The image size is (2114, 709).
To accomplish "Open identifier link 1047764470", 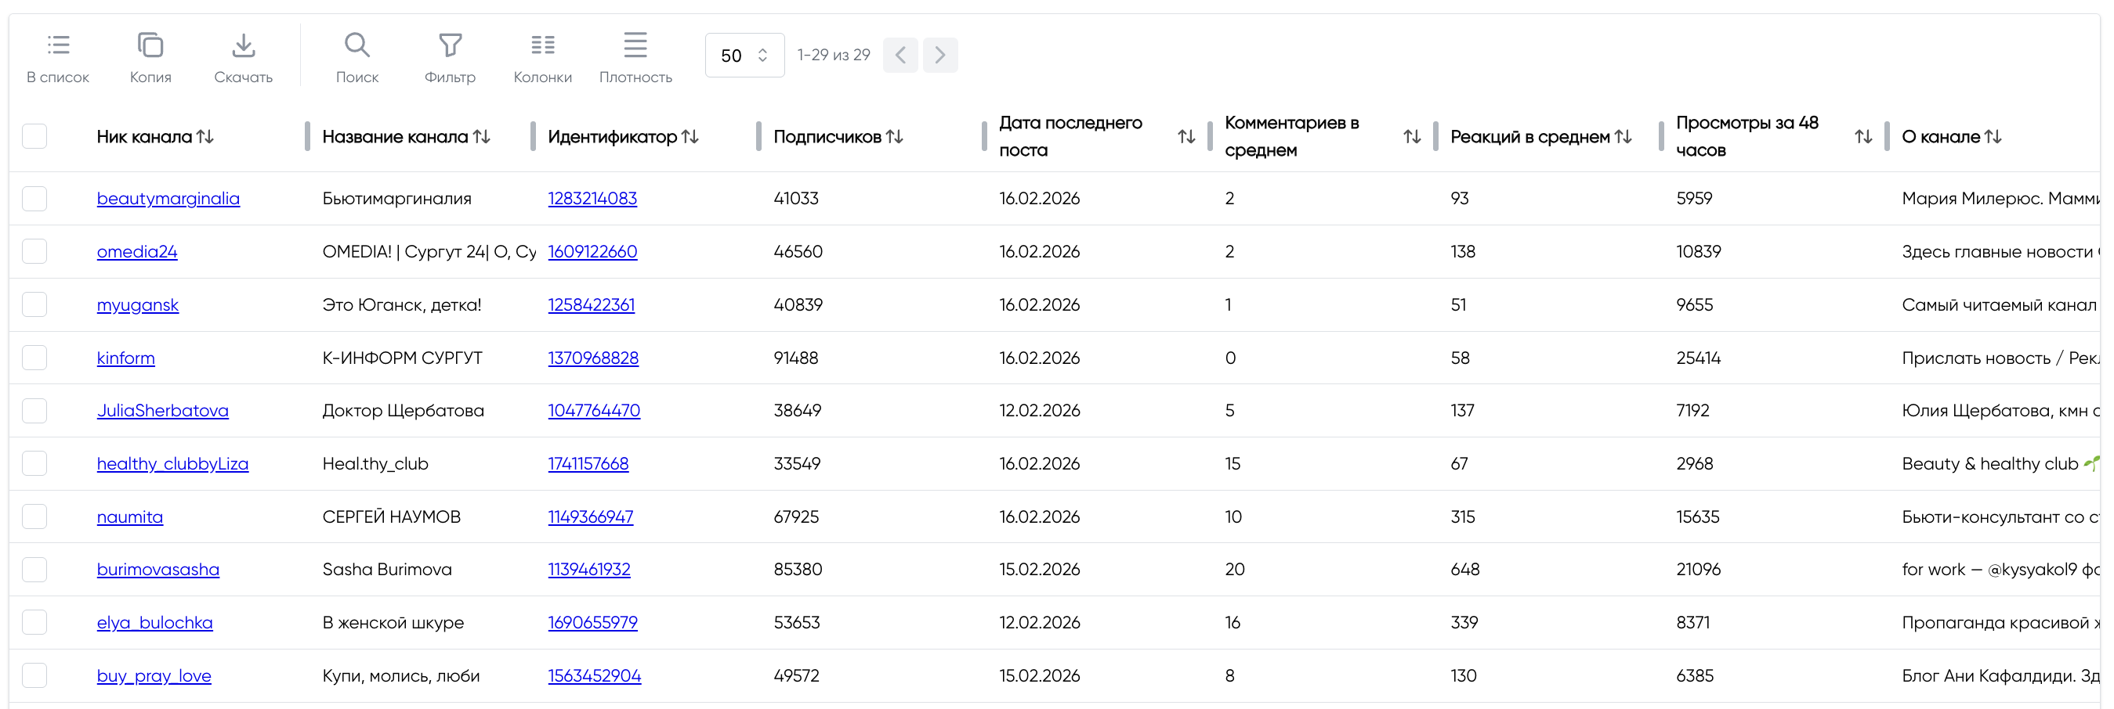I will click(x=594, y=411).
